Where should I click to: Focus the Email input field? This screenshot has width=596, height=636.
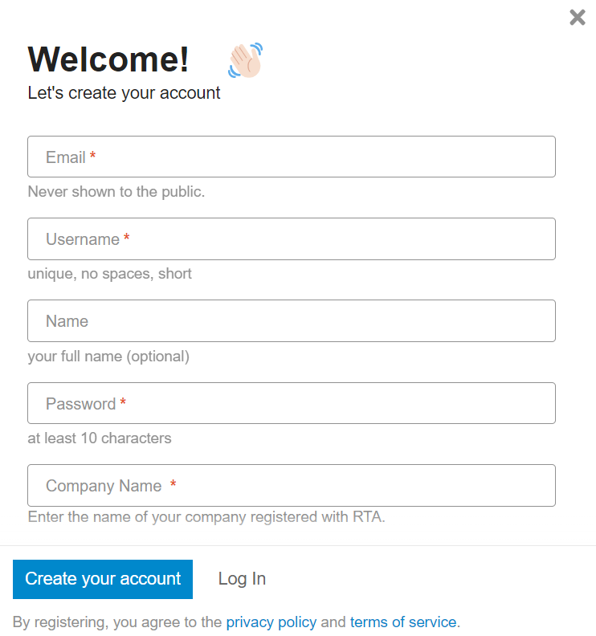[x=291, y=157]
